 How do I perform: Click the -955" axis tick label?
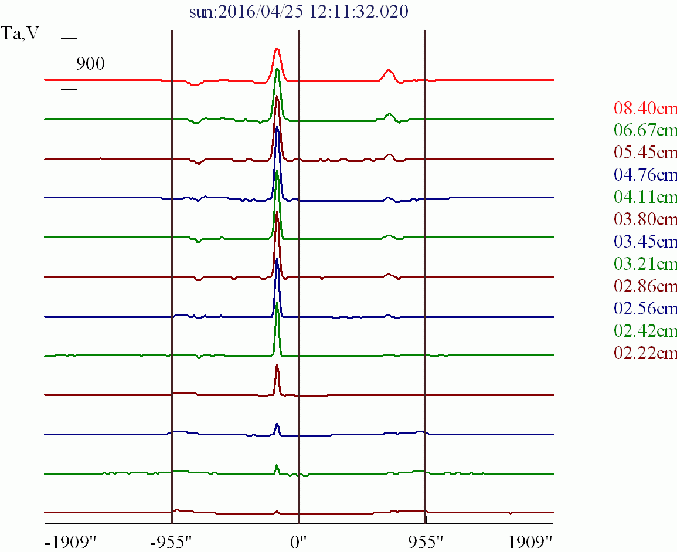tap(170, 542)
